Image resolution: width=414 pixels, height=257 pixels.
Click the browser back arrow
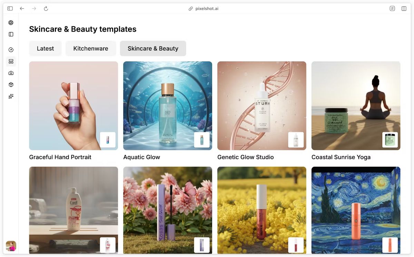[22, 9]
